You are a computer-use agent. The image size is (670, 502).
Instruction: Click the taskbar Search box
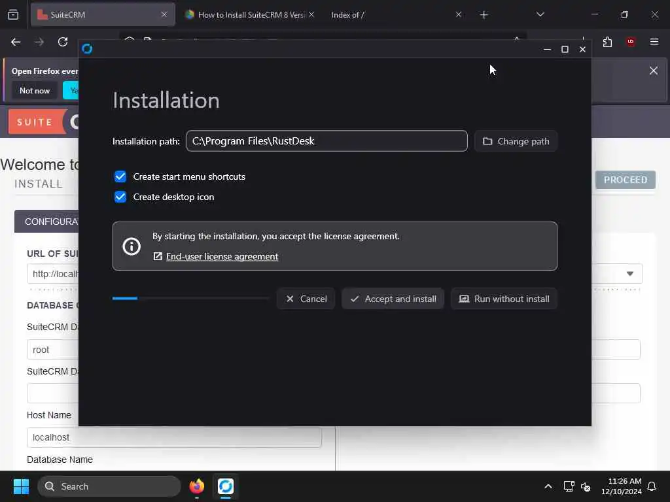[109, 486]
